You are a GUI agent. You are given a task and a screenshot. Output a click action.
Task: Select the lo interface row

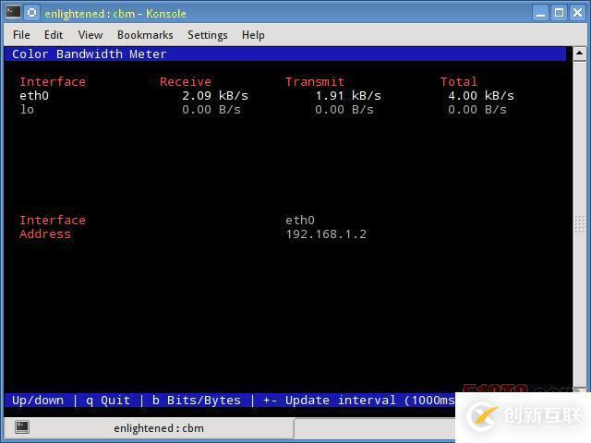tap(263, 110)
